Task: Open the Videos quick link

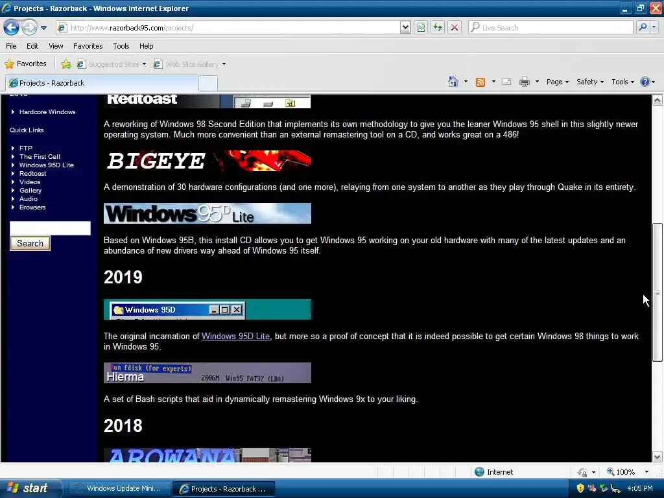Action: click(x=30, y=182)
